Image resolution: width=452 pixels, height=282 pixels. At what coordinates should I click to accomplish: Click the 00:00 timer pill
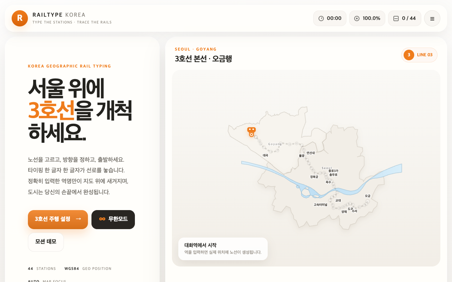tap(330, 18)
